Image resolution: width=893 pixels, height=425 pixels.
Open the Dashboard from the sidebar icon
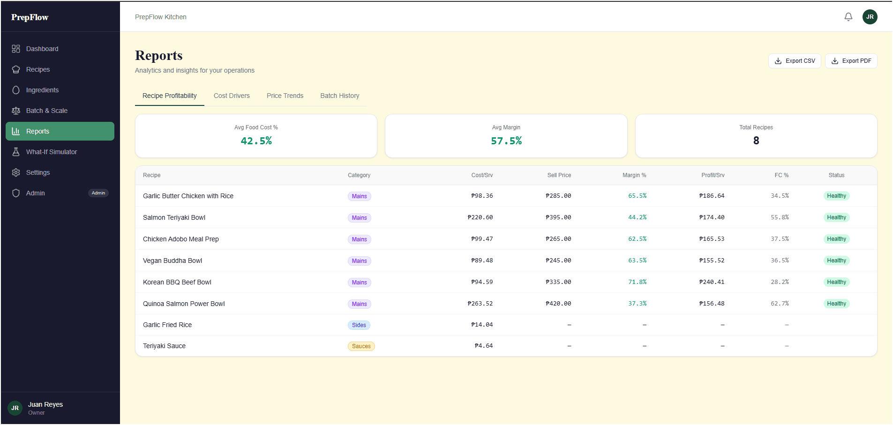pyautogui.click(x=16, y=49)
